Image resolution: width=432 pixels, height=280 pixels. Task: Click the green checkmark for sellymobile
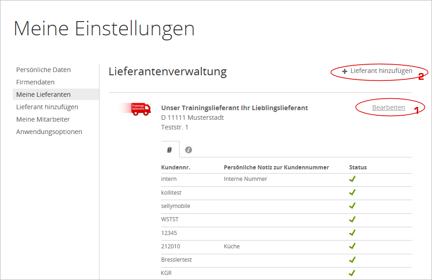click(x=352, y=206)
